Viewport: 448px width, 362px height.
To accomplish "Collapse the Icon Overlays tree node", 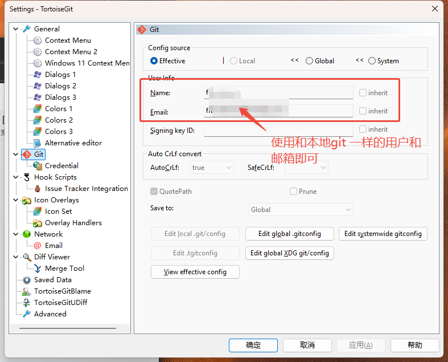I will point(16,200).
